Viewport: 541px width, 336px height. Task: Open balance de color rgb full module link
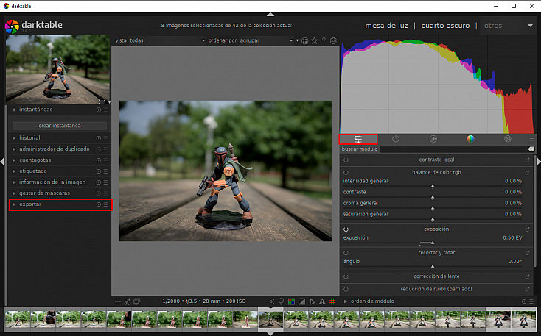point(527,173)
